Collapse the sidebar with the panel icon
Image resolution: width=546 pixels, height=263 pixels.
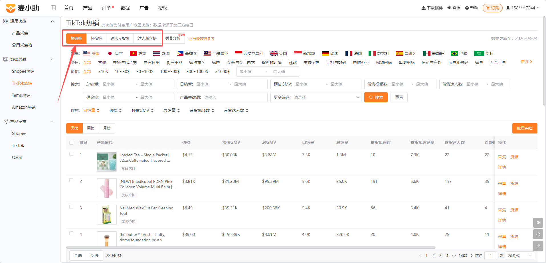[53, 8]
